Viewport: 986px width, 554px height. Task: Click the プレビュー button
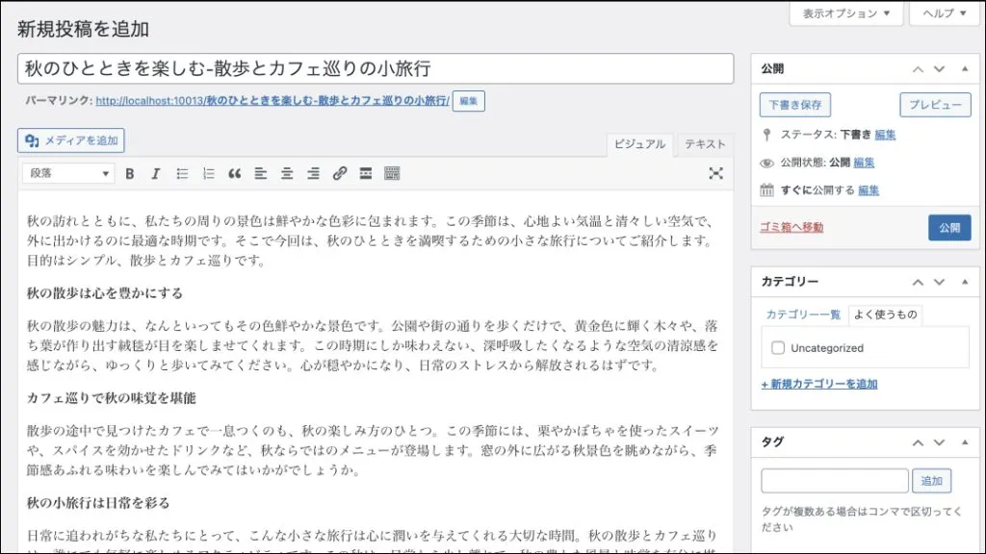935,105
